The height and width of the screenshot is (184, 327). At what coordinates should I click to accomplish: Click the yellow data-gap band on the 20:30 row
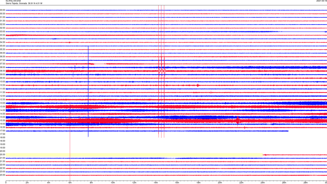tap(134, 155)
